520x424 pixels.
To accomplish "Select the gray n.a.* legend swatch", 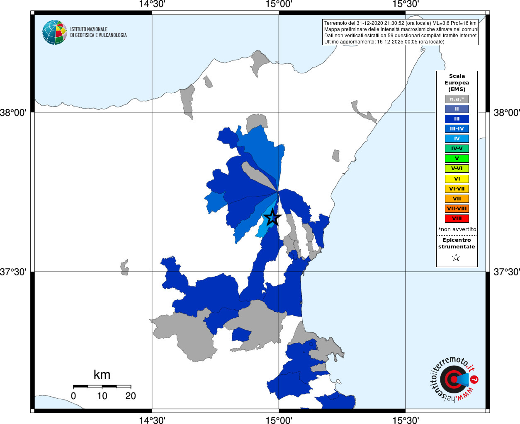I will (457, 99).
